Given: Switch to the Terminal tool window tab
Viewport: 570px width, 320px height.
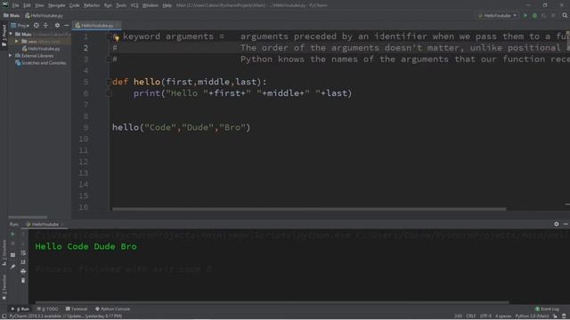Looking at the screenshot, I should (77, 309).
